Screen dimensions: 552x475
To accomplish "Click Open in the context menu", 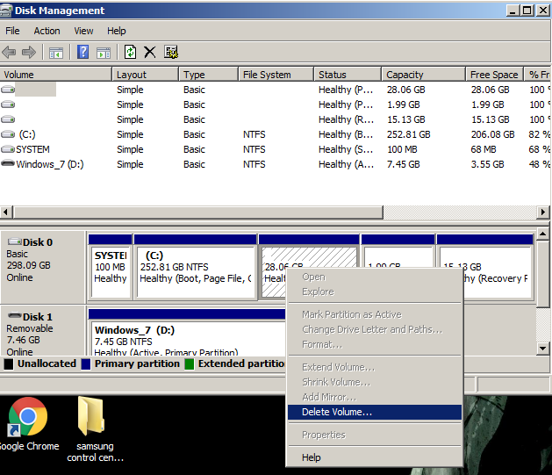I will coord(375,277).
